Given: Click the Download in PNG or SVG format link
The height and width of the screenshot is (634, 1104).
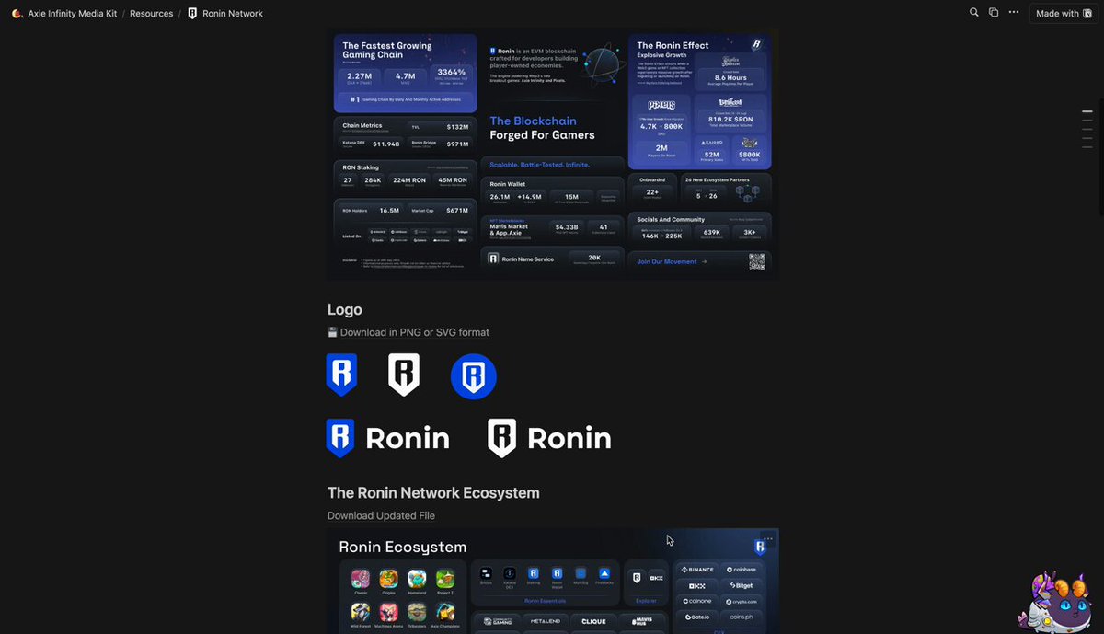Looking at the screenshot, I should click(x=414, y=332).
